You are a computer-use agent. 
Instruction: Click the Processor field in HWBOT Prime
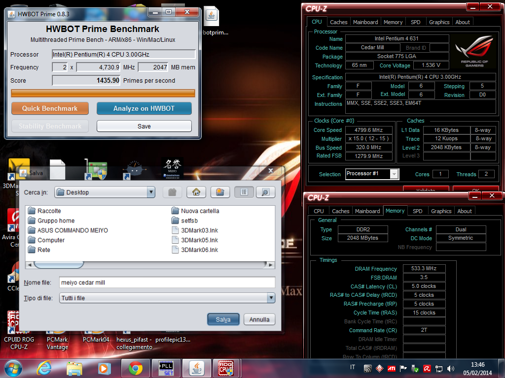[x=124, y=54]
